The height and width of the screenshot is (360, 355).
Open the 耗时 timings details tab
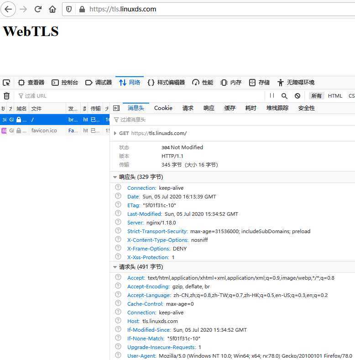tap(251, 108)
